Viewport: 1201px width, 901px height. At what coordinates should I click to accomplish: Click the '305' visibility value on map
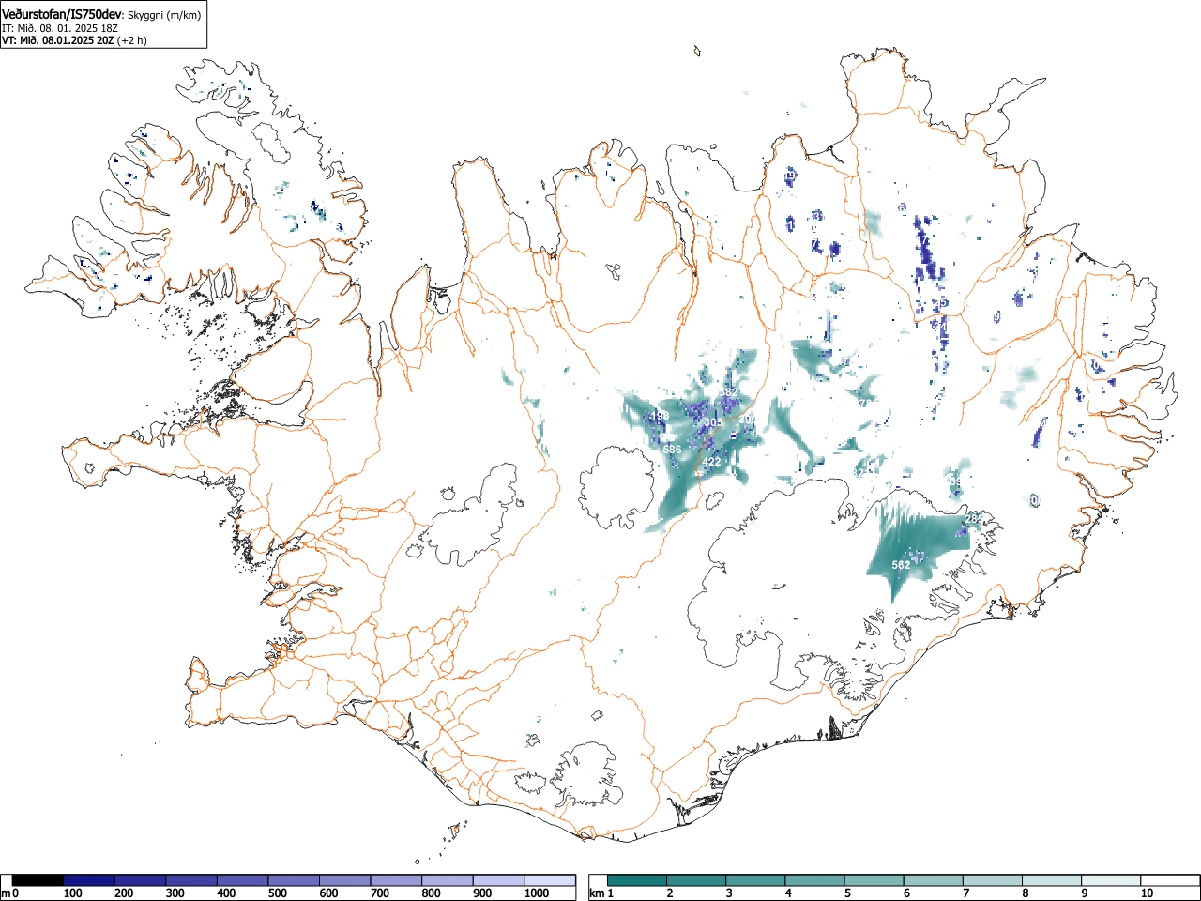(x=713, y=423)
